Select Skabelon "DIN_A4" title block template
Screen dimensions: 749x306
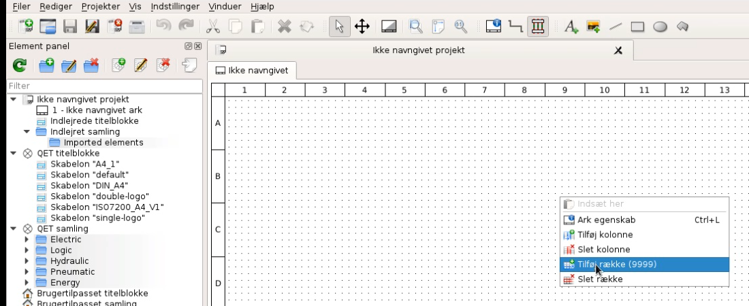pyautogui.click(x=89, y=186)
